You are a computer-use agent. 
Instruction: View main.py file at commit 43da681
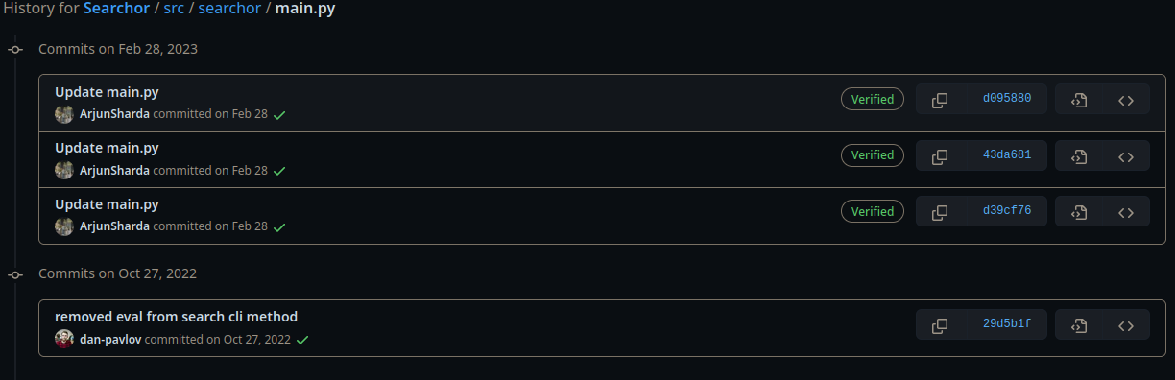tap(1078, 155)
